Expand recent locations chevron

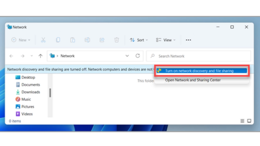point(32,56)
